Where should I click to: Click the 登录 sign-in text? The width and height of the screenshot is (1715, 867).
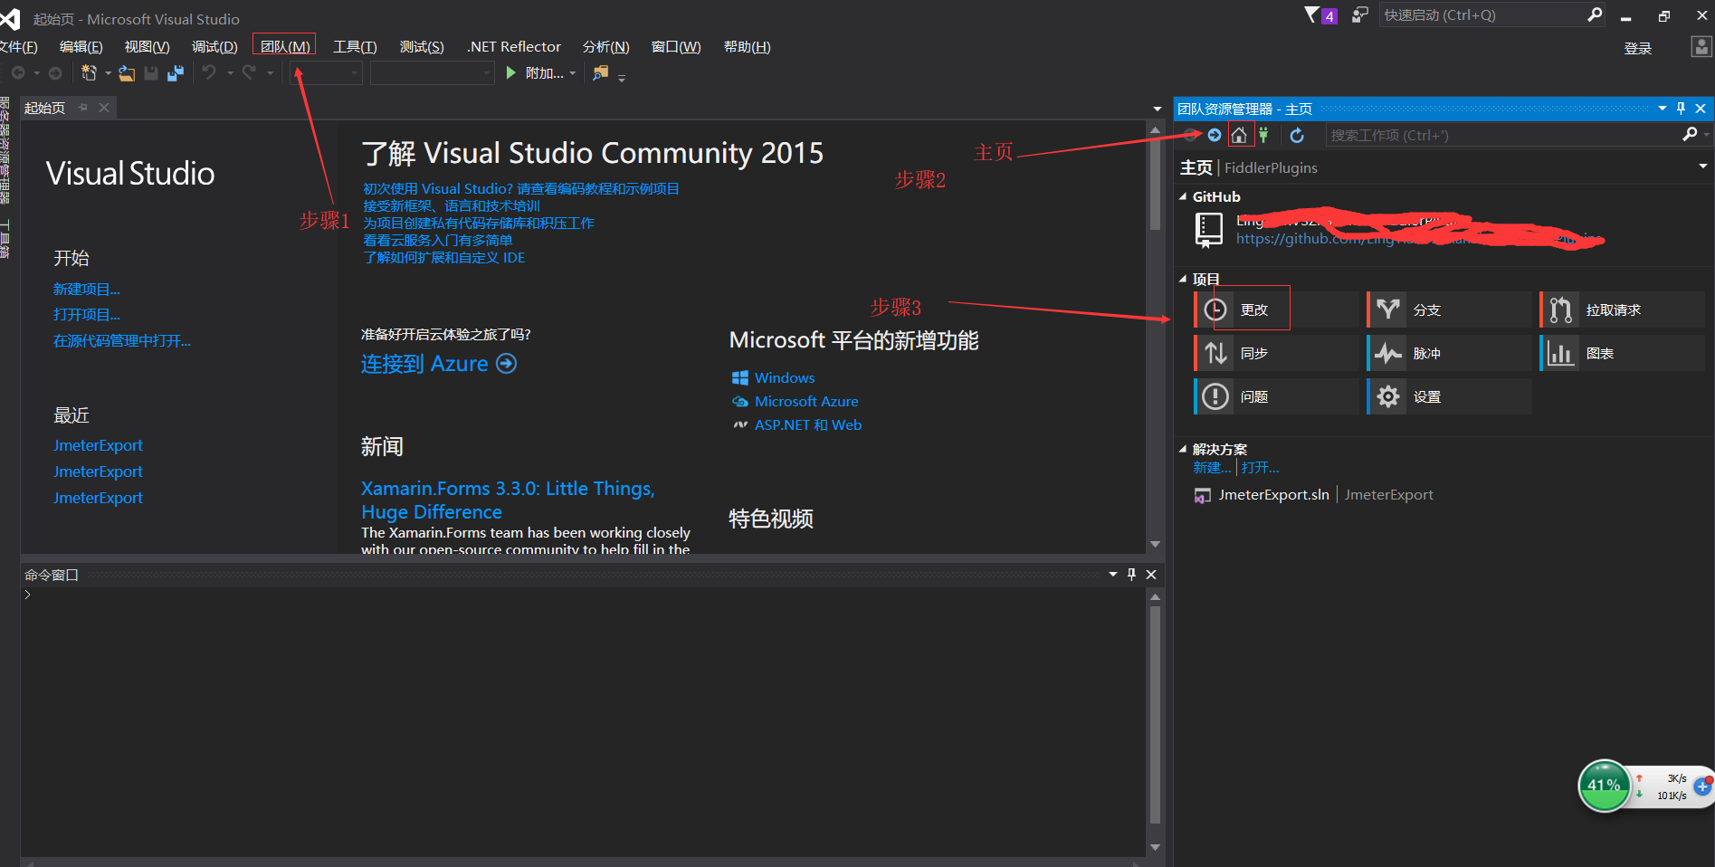(x=1637, y=48)
